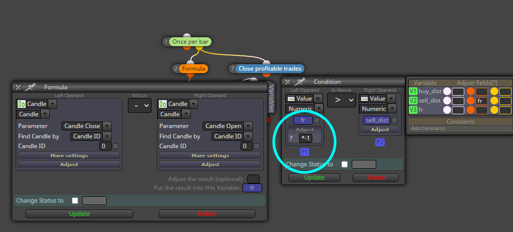The width and height of the screenshot is (513, 232).
Task: Pin the Condition panel with the pushpin icon
Action: click(x=300, y=81)
